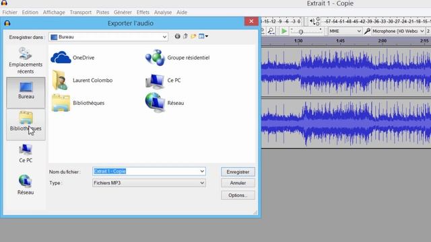This screenshot has height=242, width=431.
Task: Open the Type format dropdown
Action: coord(149,183)
